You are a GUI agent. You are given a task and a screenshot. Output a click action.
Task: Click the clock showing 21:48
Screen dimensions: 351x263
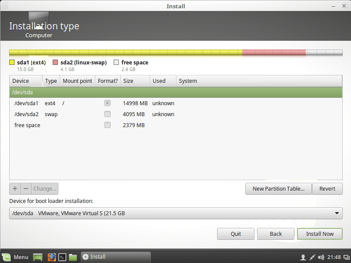coord(334,257)
